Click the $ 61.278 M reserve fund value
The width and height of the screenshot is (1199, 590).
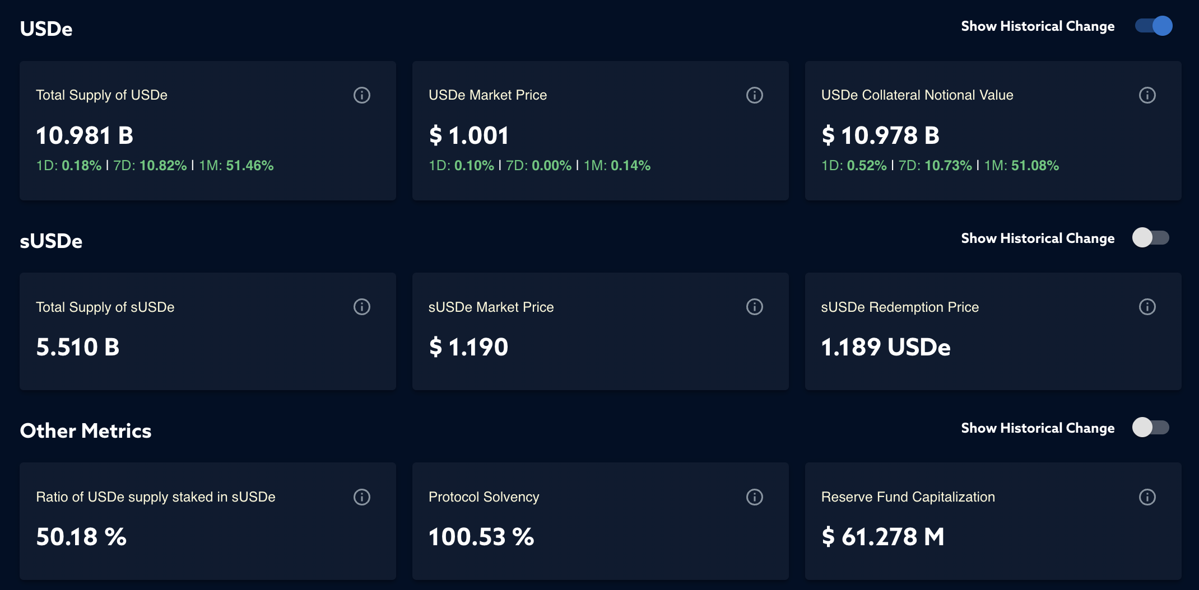[x=883, y=537]
